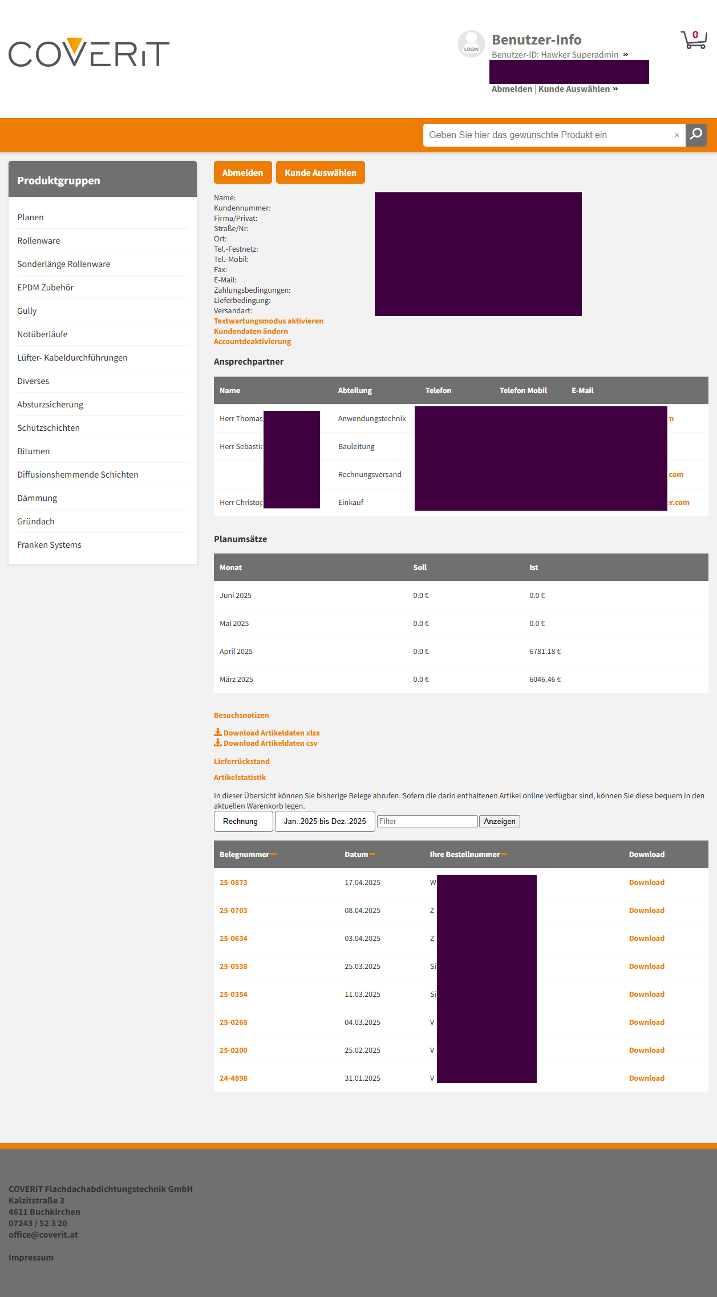
Task: Sort by the Belegnummer column indicator
Action: point(273,854)
